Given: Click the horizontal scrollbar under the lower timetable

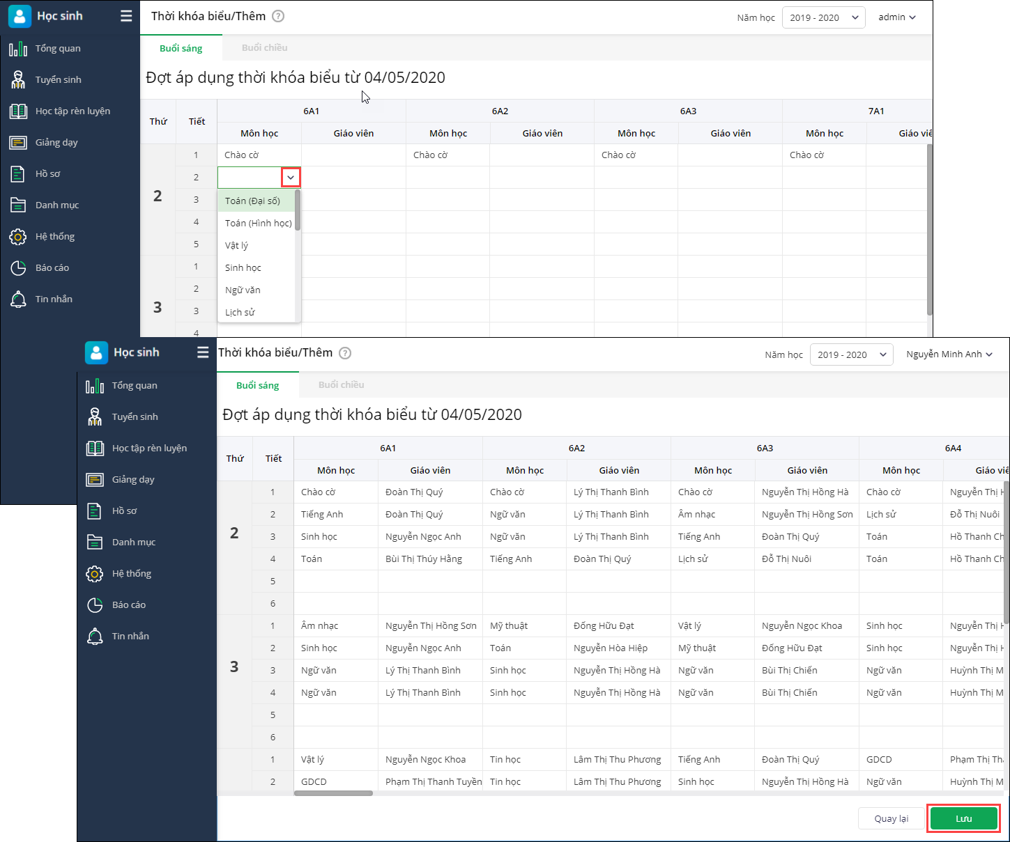Looking at the screenshot, I should point(333,793).
